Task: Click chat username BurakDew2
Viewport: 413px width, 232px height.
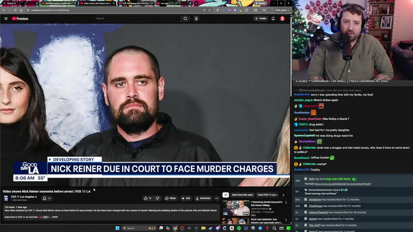Action: [x=302, y=158]
